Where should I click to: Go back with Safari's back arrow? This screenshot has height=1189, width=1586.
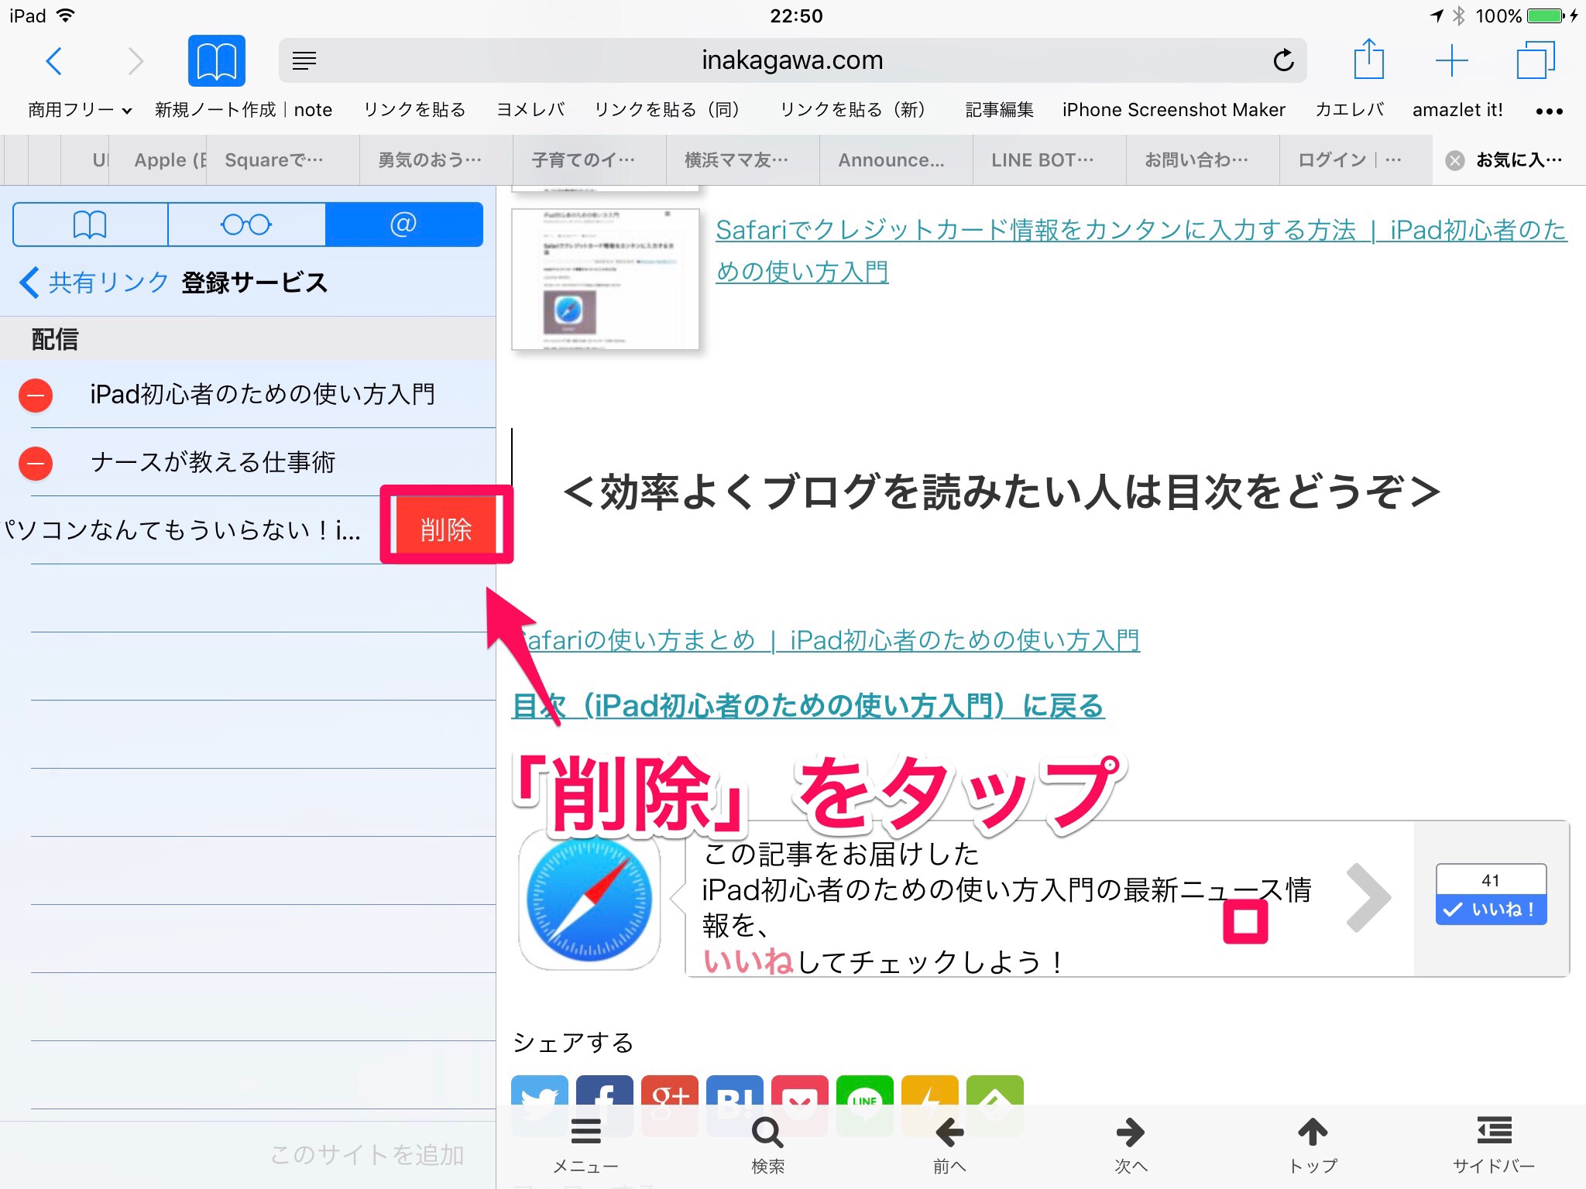(x=53, y=60)
